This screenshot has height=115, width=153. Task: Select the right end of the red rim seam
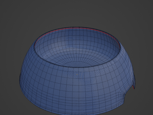[120, 47]
